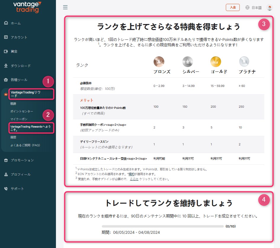Open ポイントセンター in the sidebar
This screenshot has height=248, width=280.
tap(22, 111)
